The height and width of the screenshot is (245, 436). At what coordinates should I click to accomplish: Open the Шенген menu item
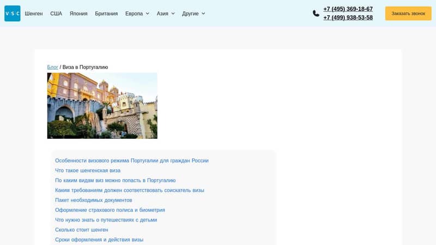[34, 14]
